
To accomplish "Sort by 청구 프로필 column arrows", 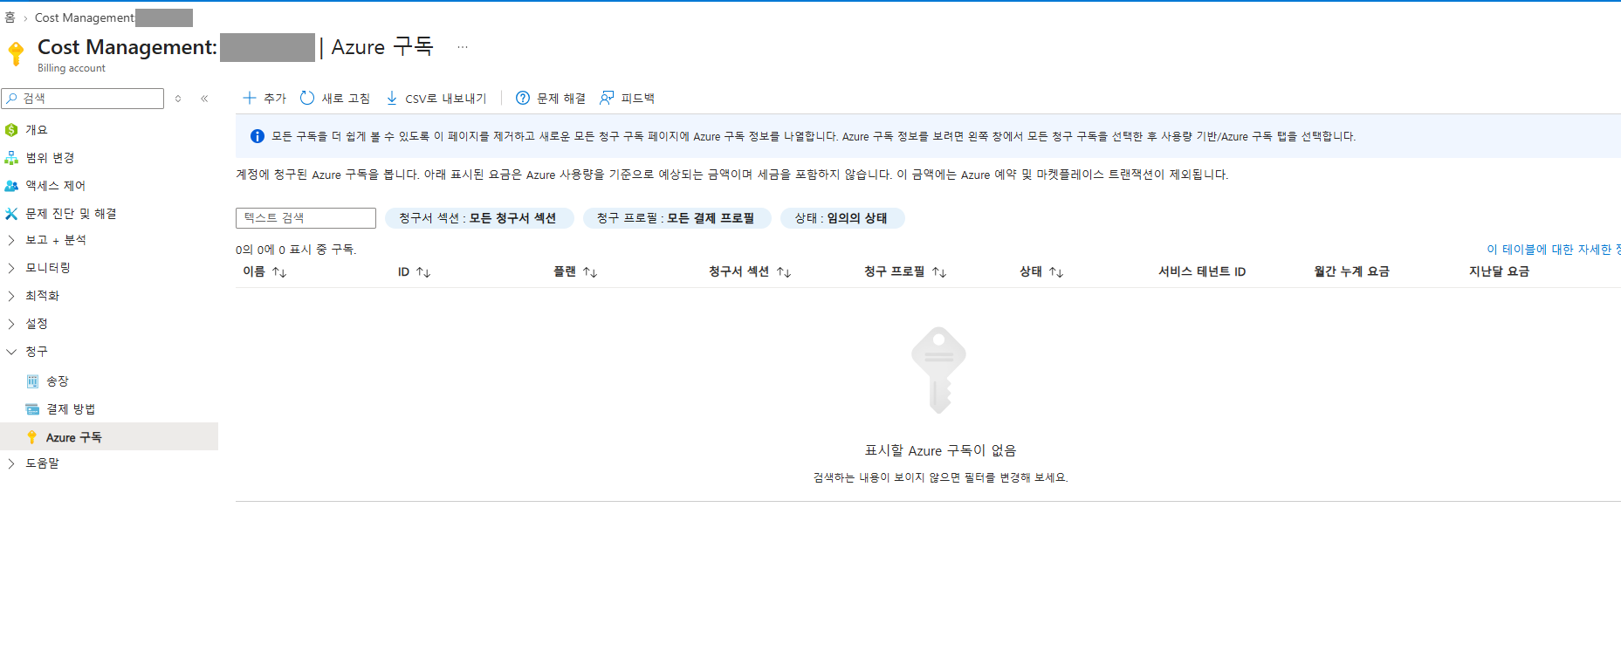I will 939,272.
